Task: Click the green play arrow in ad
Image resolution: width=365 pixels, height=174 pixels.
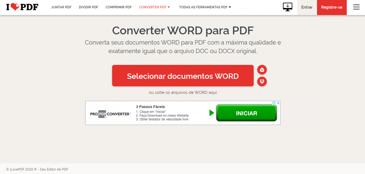Action: coord(211,113)
